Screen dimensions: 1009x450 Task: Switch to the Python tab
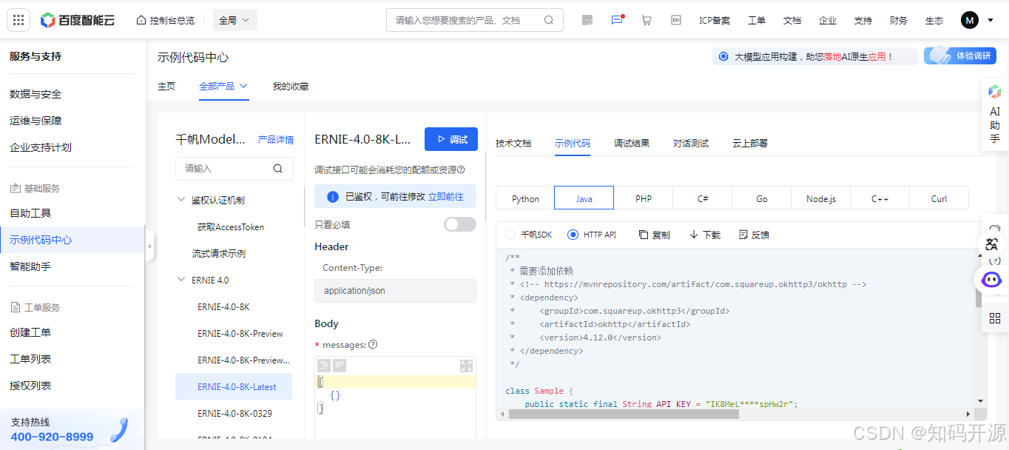click(x=524, y=198)
